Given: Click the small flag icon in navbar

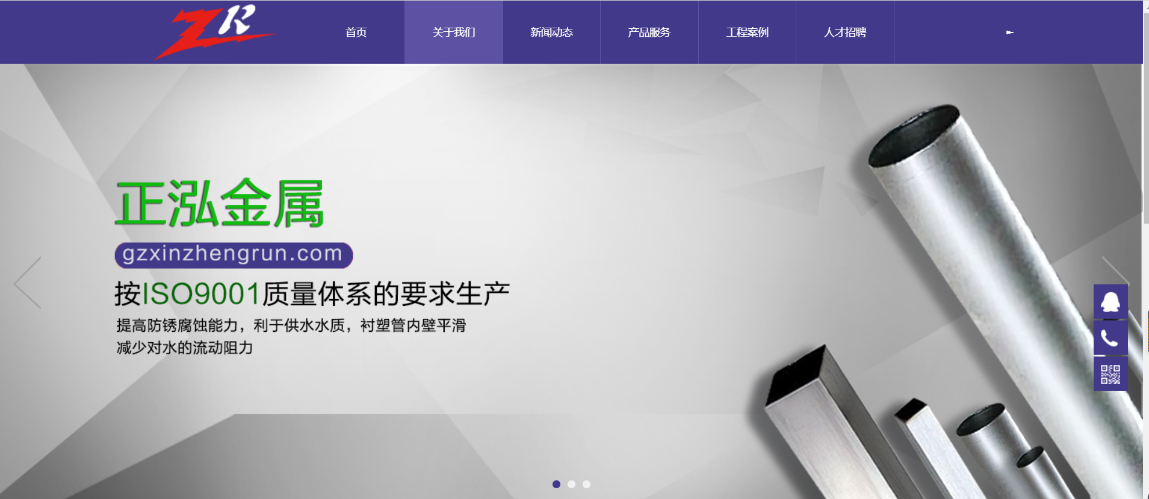Looking at the screenshot, I should point(1009,32).
